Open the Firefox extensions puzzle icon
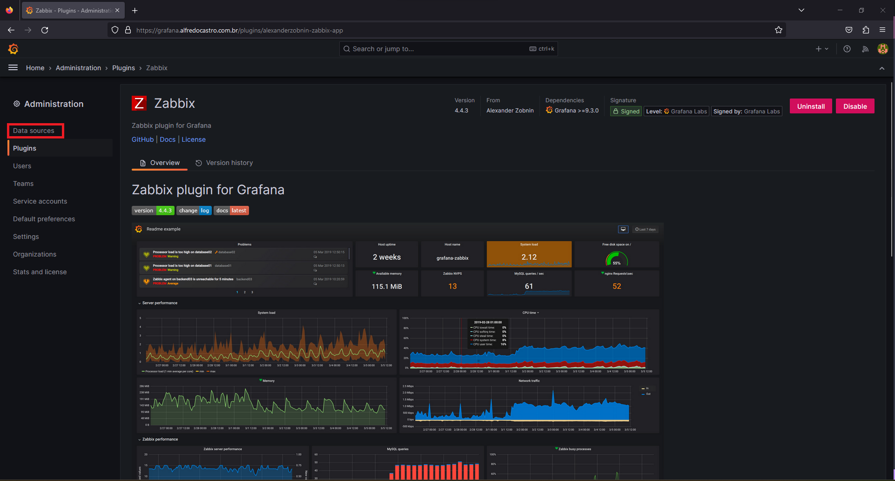895x481 pixels. point(866,30)
